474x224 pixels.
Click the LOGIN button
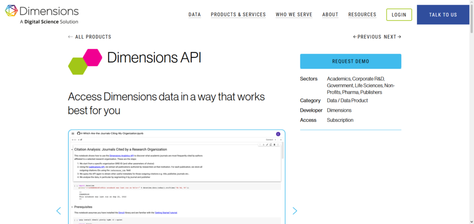399,15
